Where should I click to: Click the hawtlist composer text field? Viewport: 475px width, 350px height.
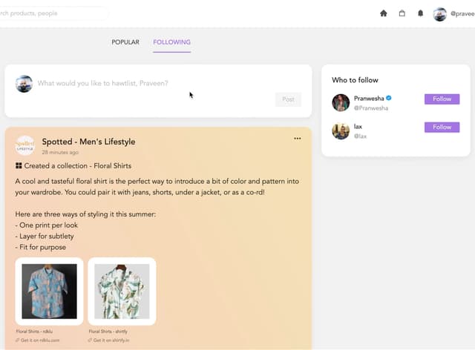(148, 83)
